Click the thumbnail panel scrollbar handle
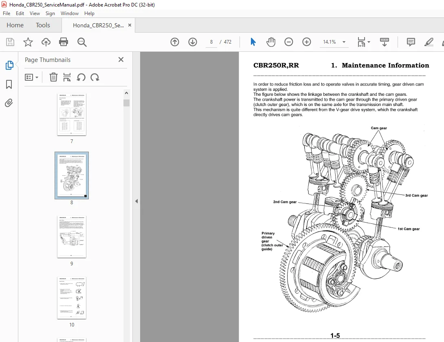 point(127,103)
